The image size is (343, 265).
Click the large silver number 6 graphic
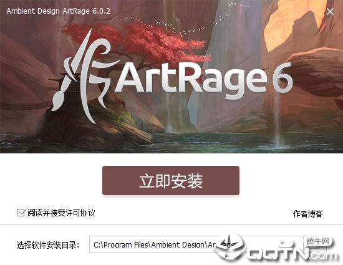(282, 77)
